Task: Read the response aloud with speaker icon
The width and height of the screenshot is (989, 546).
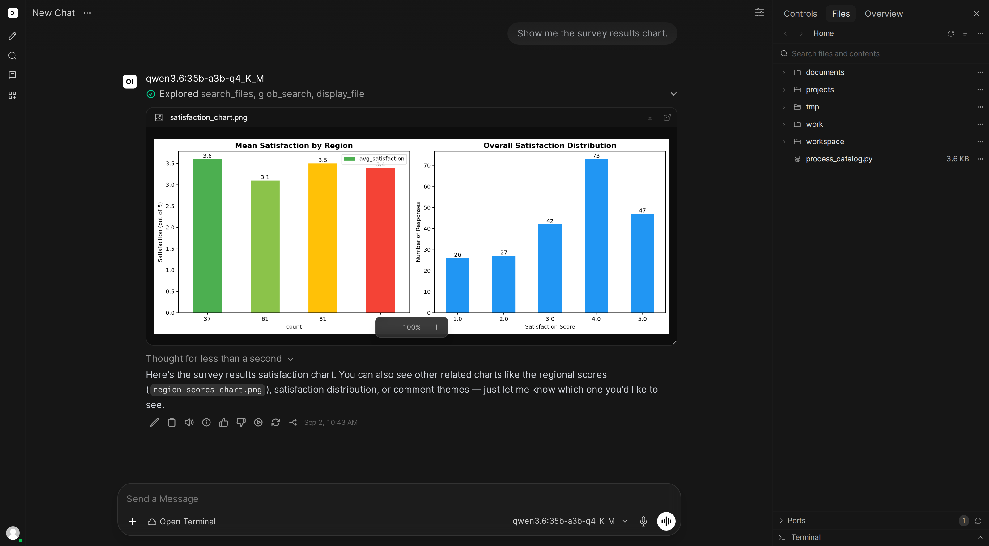Action: coord(189,422)
